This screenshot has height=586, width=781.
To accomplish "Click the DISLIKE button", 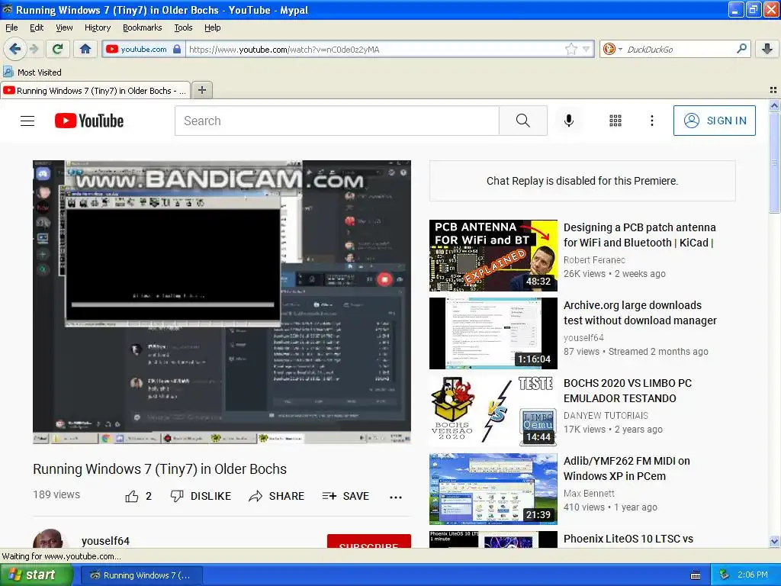I will point(201,496).
